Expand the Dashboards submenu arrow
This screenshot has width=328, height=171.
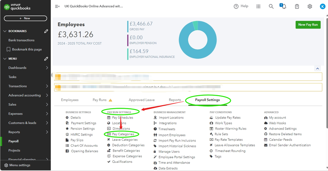click(47, 68)
